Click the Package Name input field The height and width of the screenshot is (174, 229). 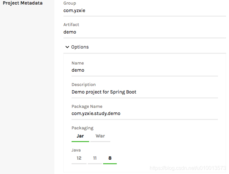(x=144, y=113)
